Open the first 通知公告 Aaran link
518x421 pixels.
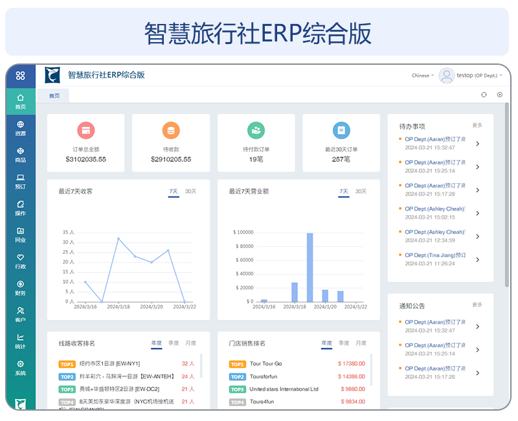(435, 322)
